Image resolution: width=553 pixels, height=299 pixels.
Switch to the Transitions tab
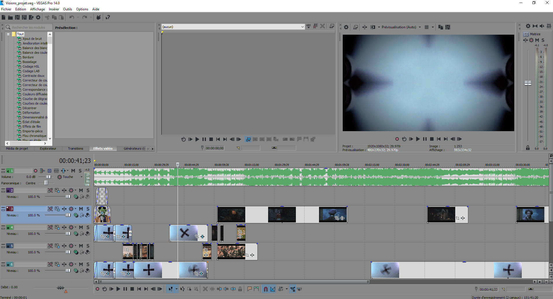point(75,148)
